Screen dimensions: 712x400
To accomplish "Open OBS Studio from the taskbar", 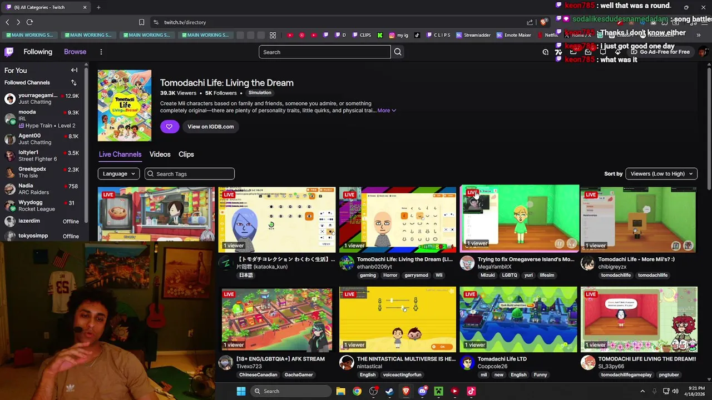I will [373, 391].
